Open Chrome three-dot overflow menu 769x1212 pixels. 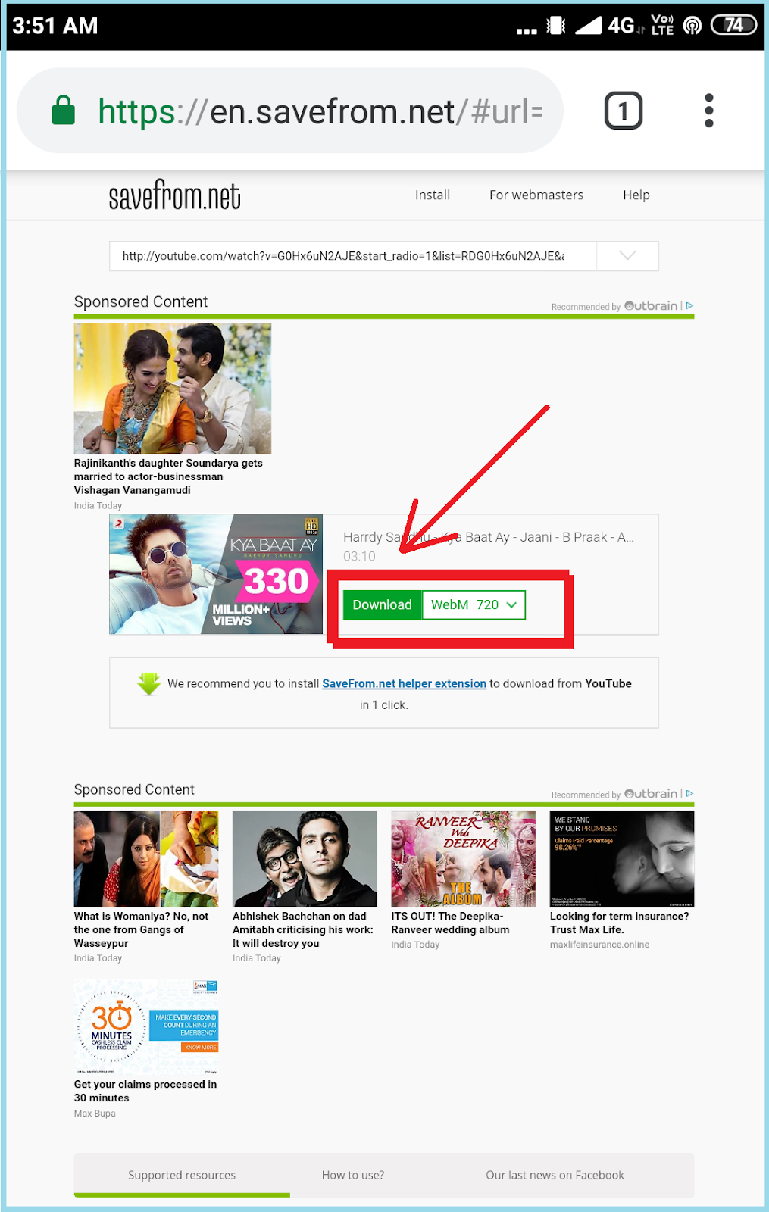coord(708,111)
